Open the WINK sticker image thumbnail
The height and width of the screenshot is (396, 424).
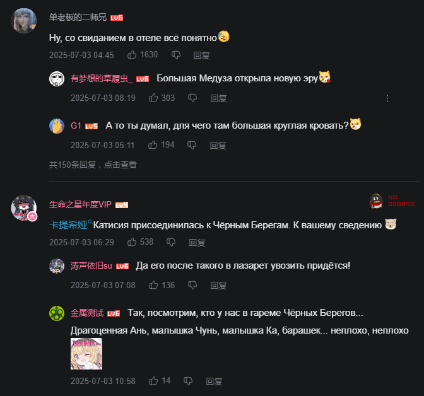pos(86,354)
